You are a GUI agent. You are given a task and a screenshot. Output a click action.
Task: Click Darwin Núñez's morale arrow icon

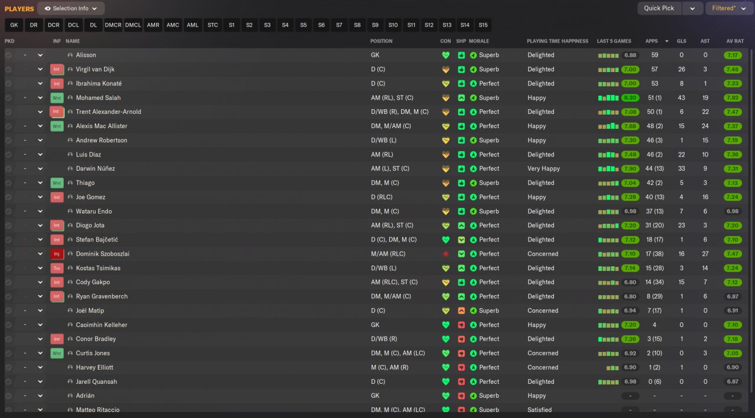point(473,169)
